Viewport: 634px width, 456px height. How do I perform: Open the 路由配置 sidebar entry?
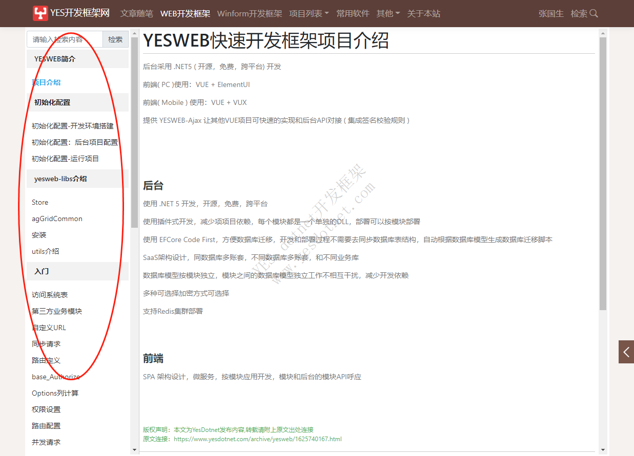(x=46, y=426)
